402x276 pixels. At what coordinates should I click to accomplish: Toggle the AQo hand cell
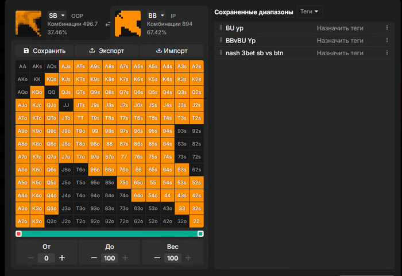(x=22, y=92)
